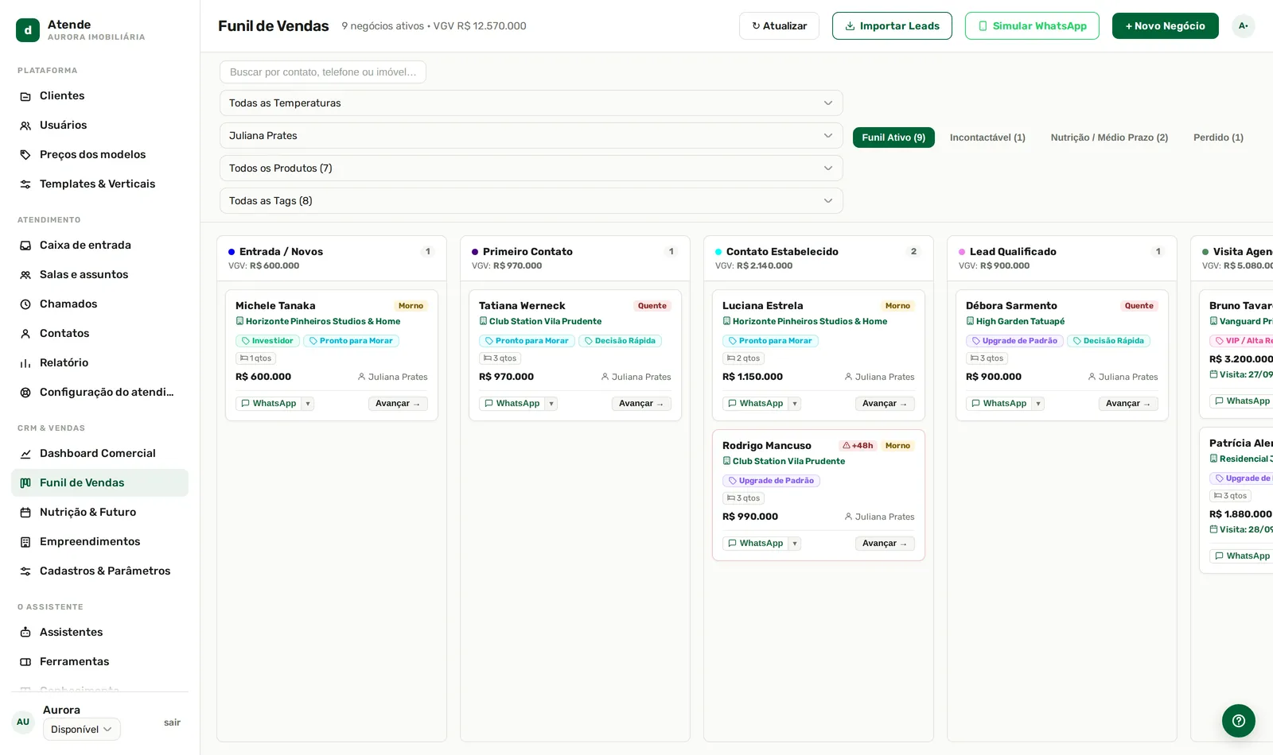Click Simular WhatsApp button
Image resolution: width=1273 pixels, height=755 pixels.
pyautogui.click(x=1032, y=25)
